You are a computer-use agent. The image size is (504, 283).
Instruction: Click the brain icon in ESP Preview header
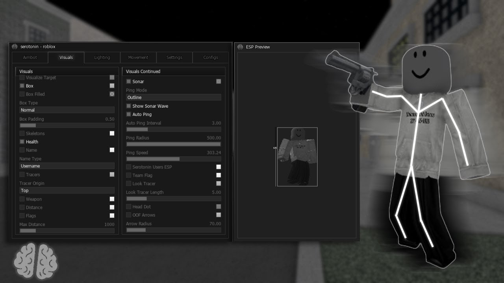coord(240,47)
